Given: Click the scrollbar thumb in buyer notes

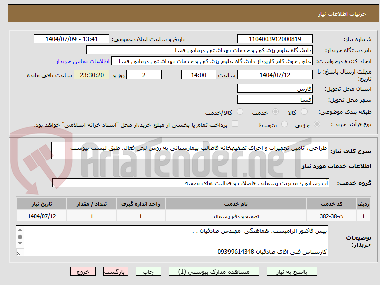Looking at the screenshot, I should 20,237.
